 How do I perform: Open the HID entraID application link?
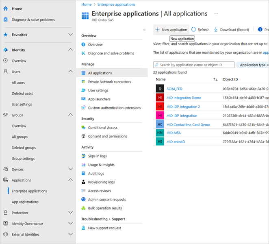[x=176, y=142]
